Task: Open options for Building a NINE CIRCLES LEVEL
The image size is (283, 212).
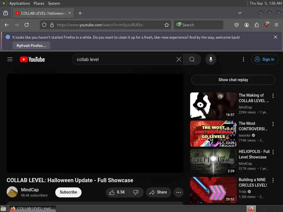Action: tap(273, 180)
